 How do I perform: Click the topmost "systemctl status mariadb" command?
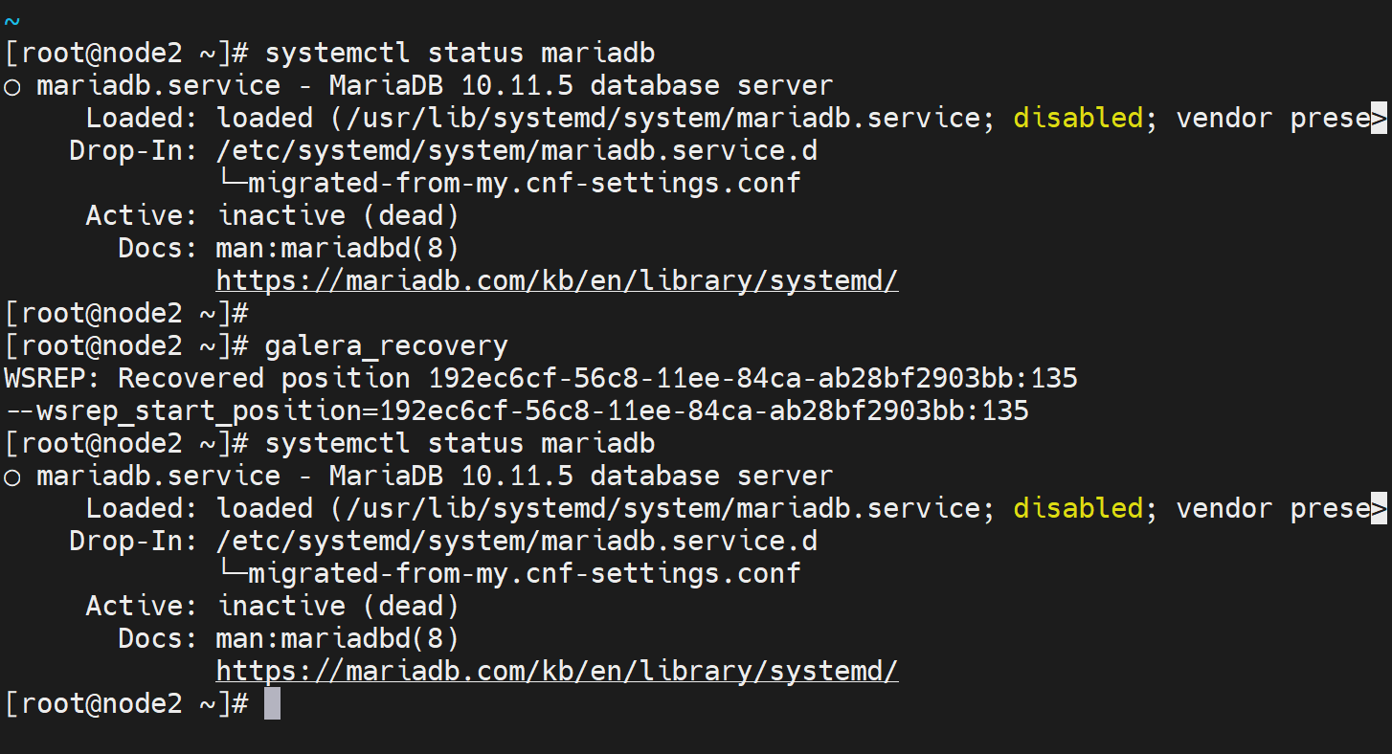460,54
